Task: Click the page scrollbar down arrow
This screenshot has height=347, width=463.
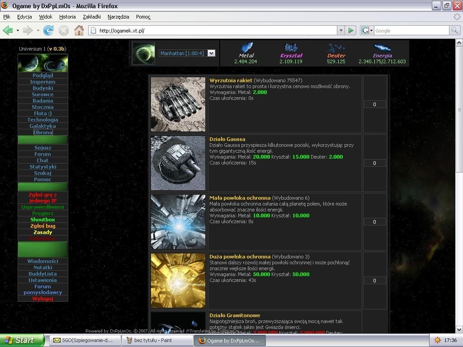Action: coord(459,329)
